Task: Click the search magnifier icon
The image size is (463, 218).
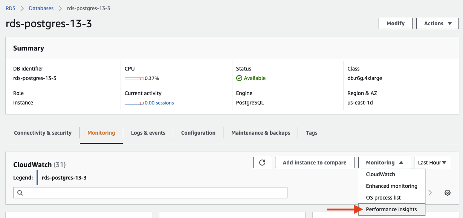Action: 20,193
